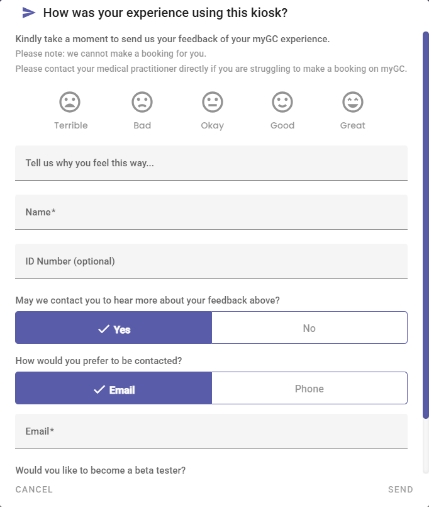This screenshot has height=507, width=429.
Task: Focus the 'Tell us why' feedback field
Action: pyautogui.click(x=211, y=163)
